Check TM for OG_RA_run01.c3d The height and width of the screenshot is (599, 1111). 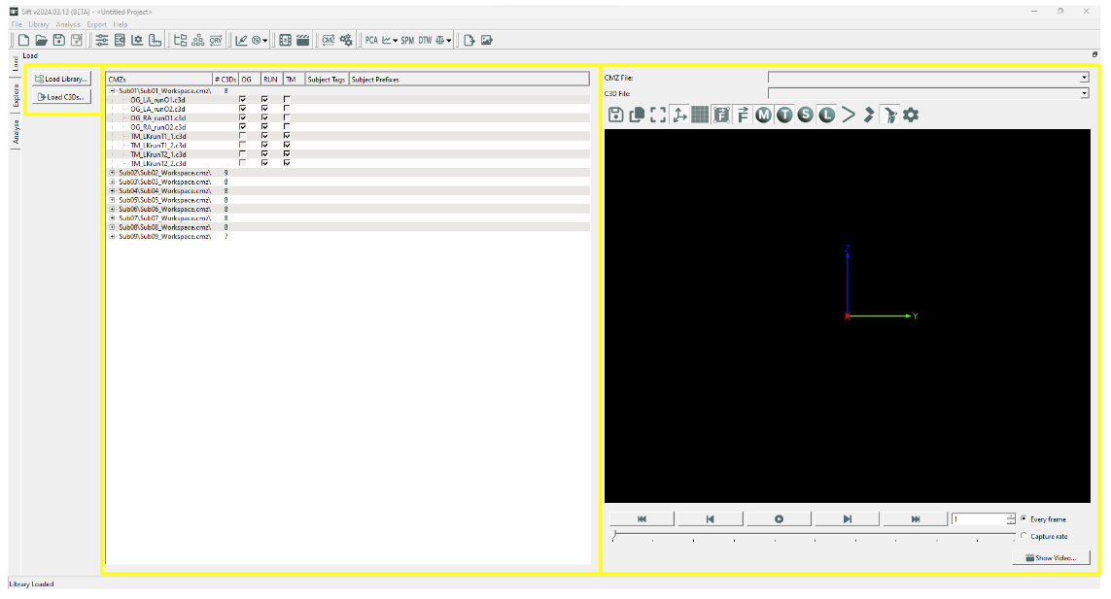286,117
